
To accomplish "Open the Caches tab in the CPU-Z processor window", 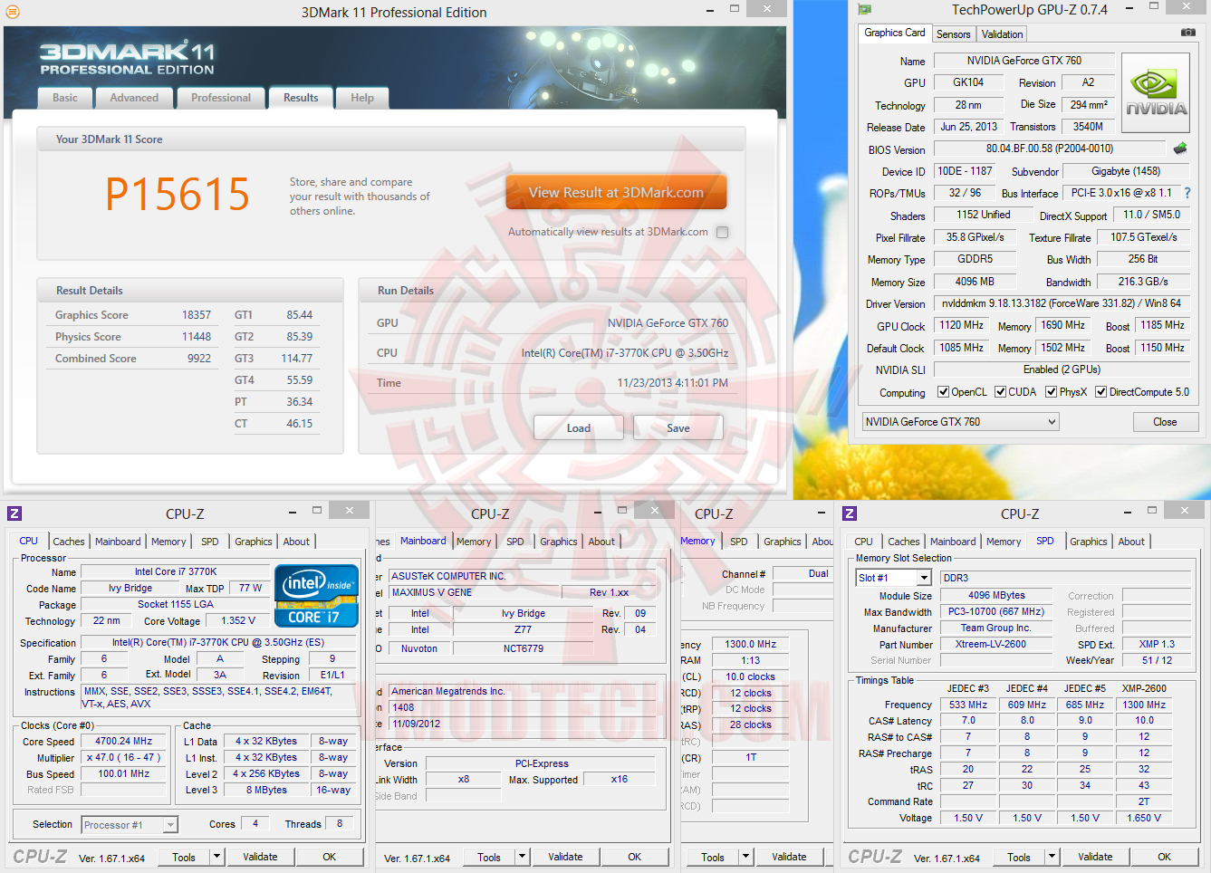I will [69, 542].
